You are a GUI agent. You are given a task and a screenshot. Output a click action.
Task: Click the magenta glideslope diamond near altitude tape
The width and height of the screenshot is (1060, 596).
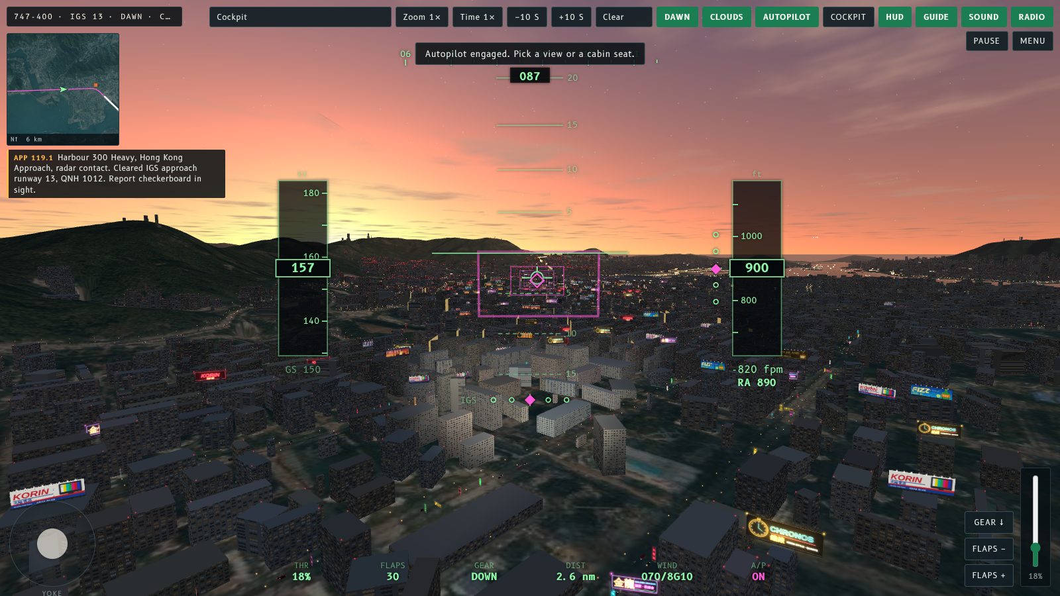click(x=715, y=269)
